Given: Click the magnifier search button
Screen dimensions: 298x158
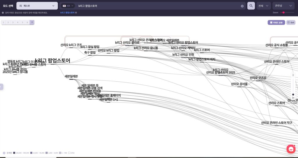Looking at the screenshot, I should pyautogui.click(x=251, y=6).
